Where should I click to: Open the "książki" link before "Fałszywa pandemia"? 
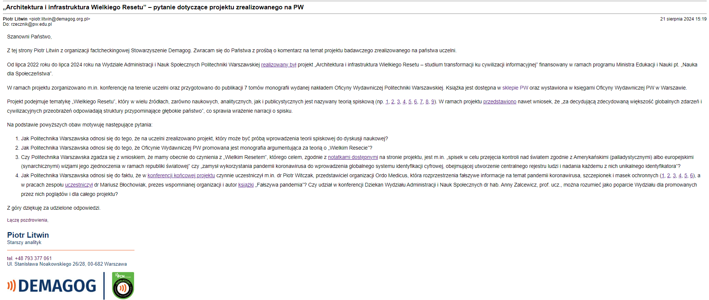coord(246,185)
